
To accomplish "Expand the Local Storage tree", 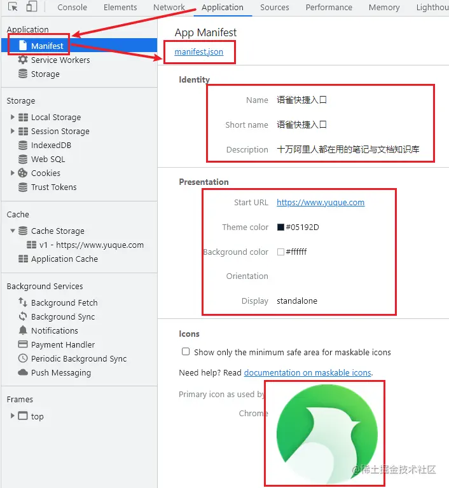I will (13, 117).
